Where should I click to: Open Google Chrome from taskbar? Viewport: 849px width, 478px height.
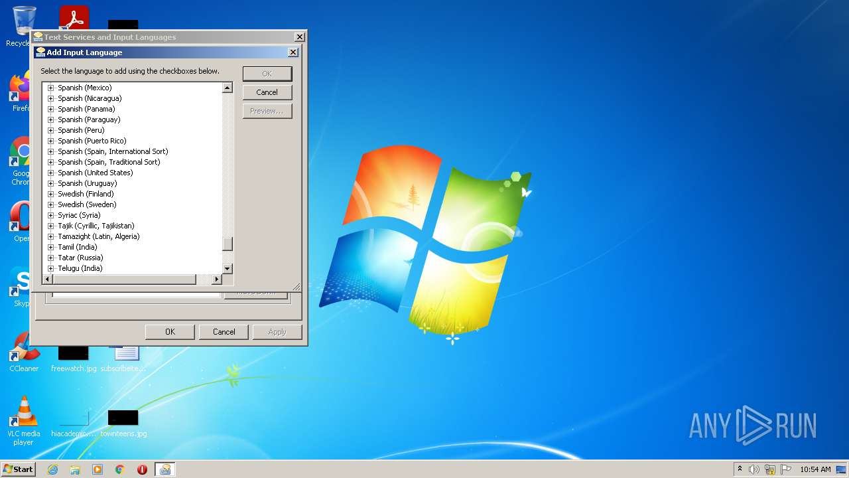120,469
